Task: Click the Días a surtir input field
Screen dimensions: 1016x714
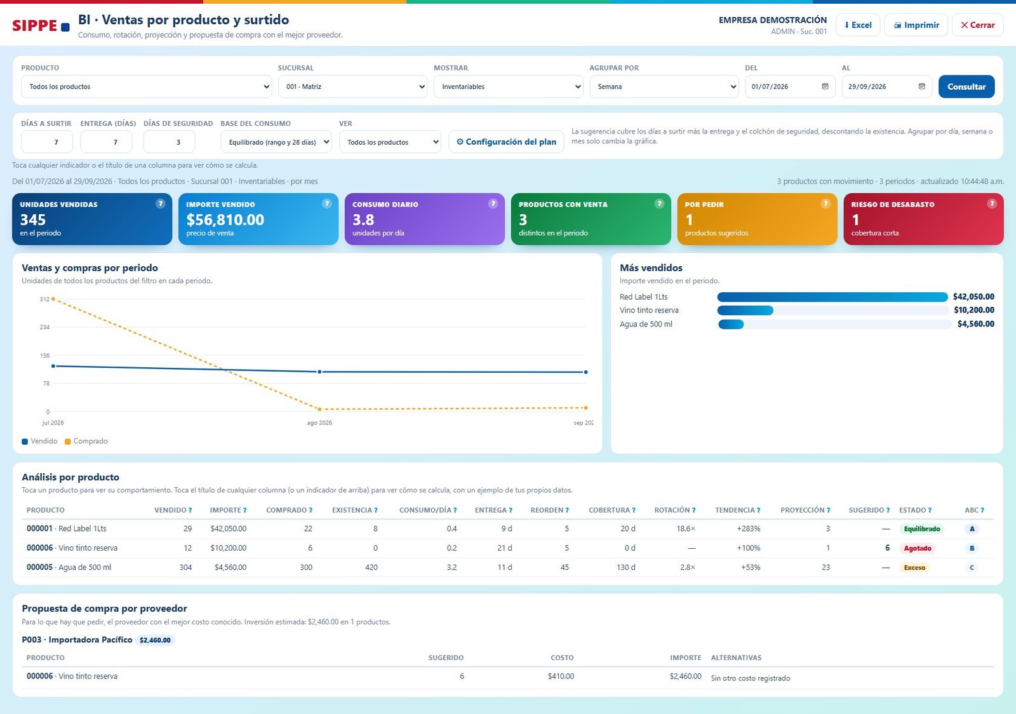Action: (47, 142)
